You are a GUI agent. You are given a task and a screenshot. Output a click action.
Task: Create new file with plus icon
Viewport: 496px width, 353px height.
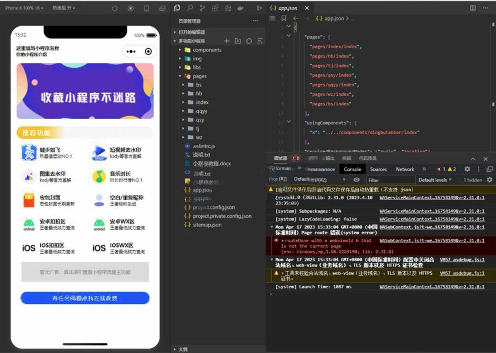point(226,41)
